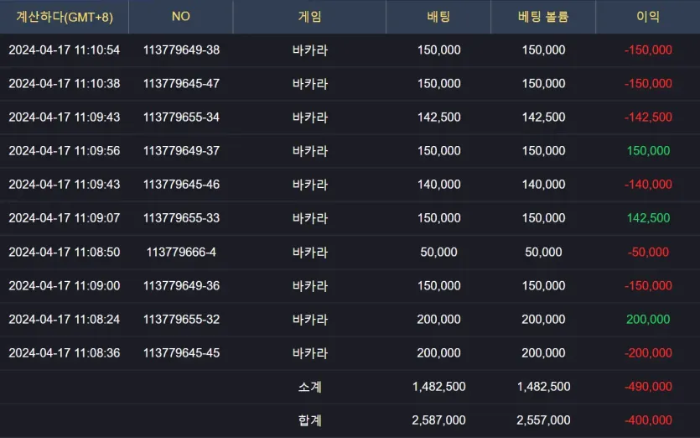Select timestamp 2024-04-17 11:08:50 cell
Viewport: 700px width, 438px height.
[x=65, y=252]
